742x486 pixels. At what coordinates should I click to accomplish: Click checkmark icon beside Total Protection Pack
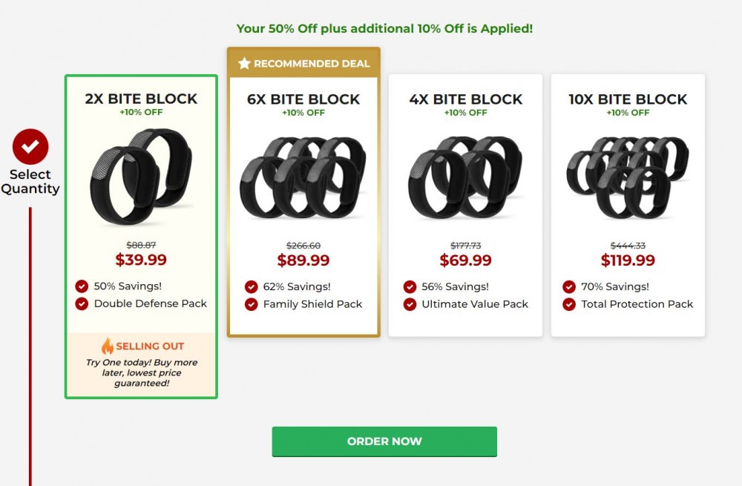point(569,304)
